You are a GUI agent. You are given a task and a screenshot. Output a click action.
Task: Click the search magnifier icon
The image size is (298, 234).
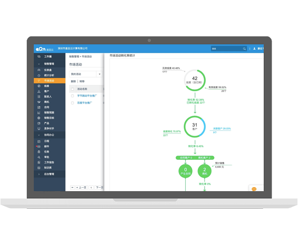(244, 49)
